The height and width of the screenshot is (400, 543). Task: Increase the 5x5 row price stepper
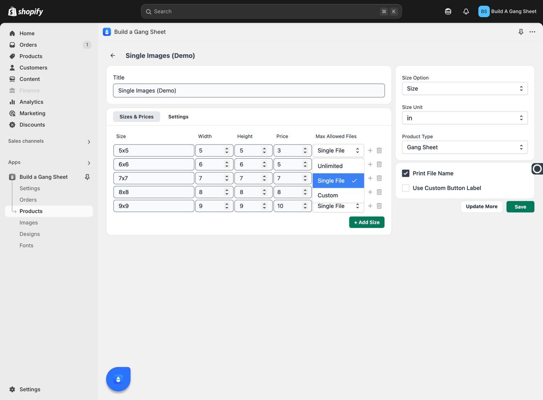click(305, 148)
